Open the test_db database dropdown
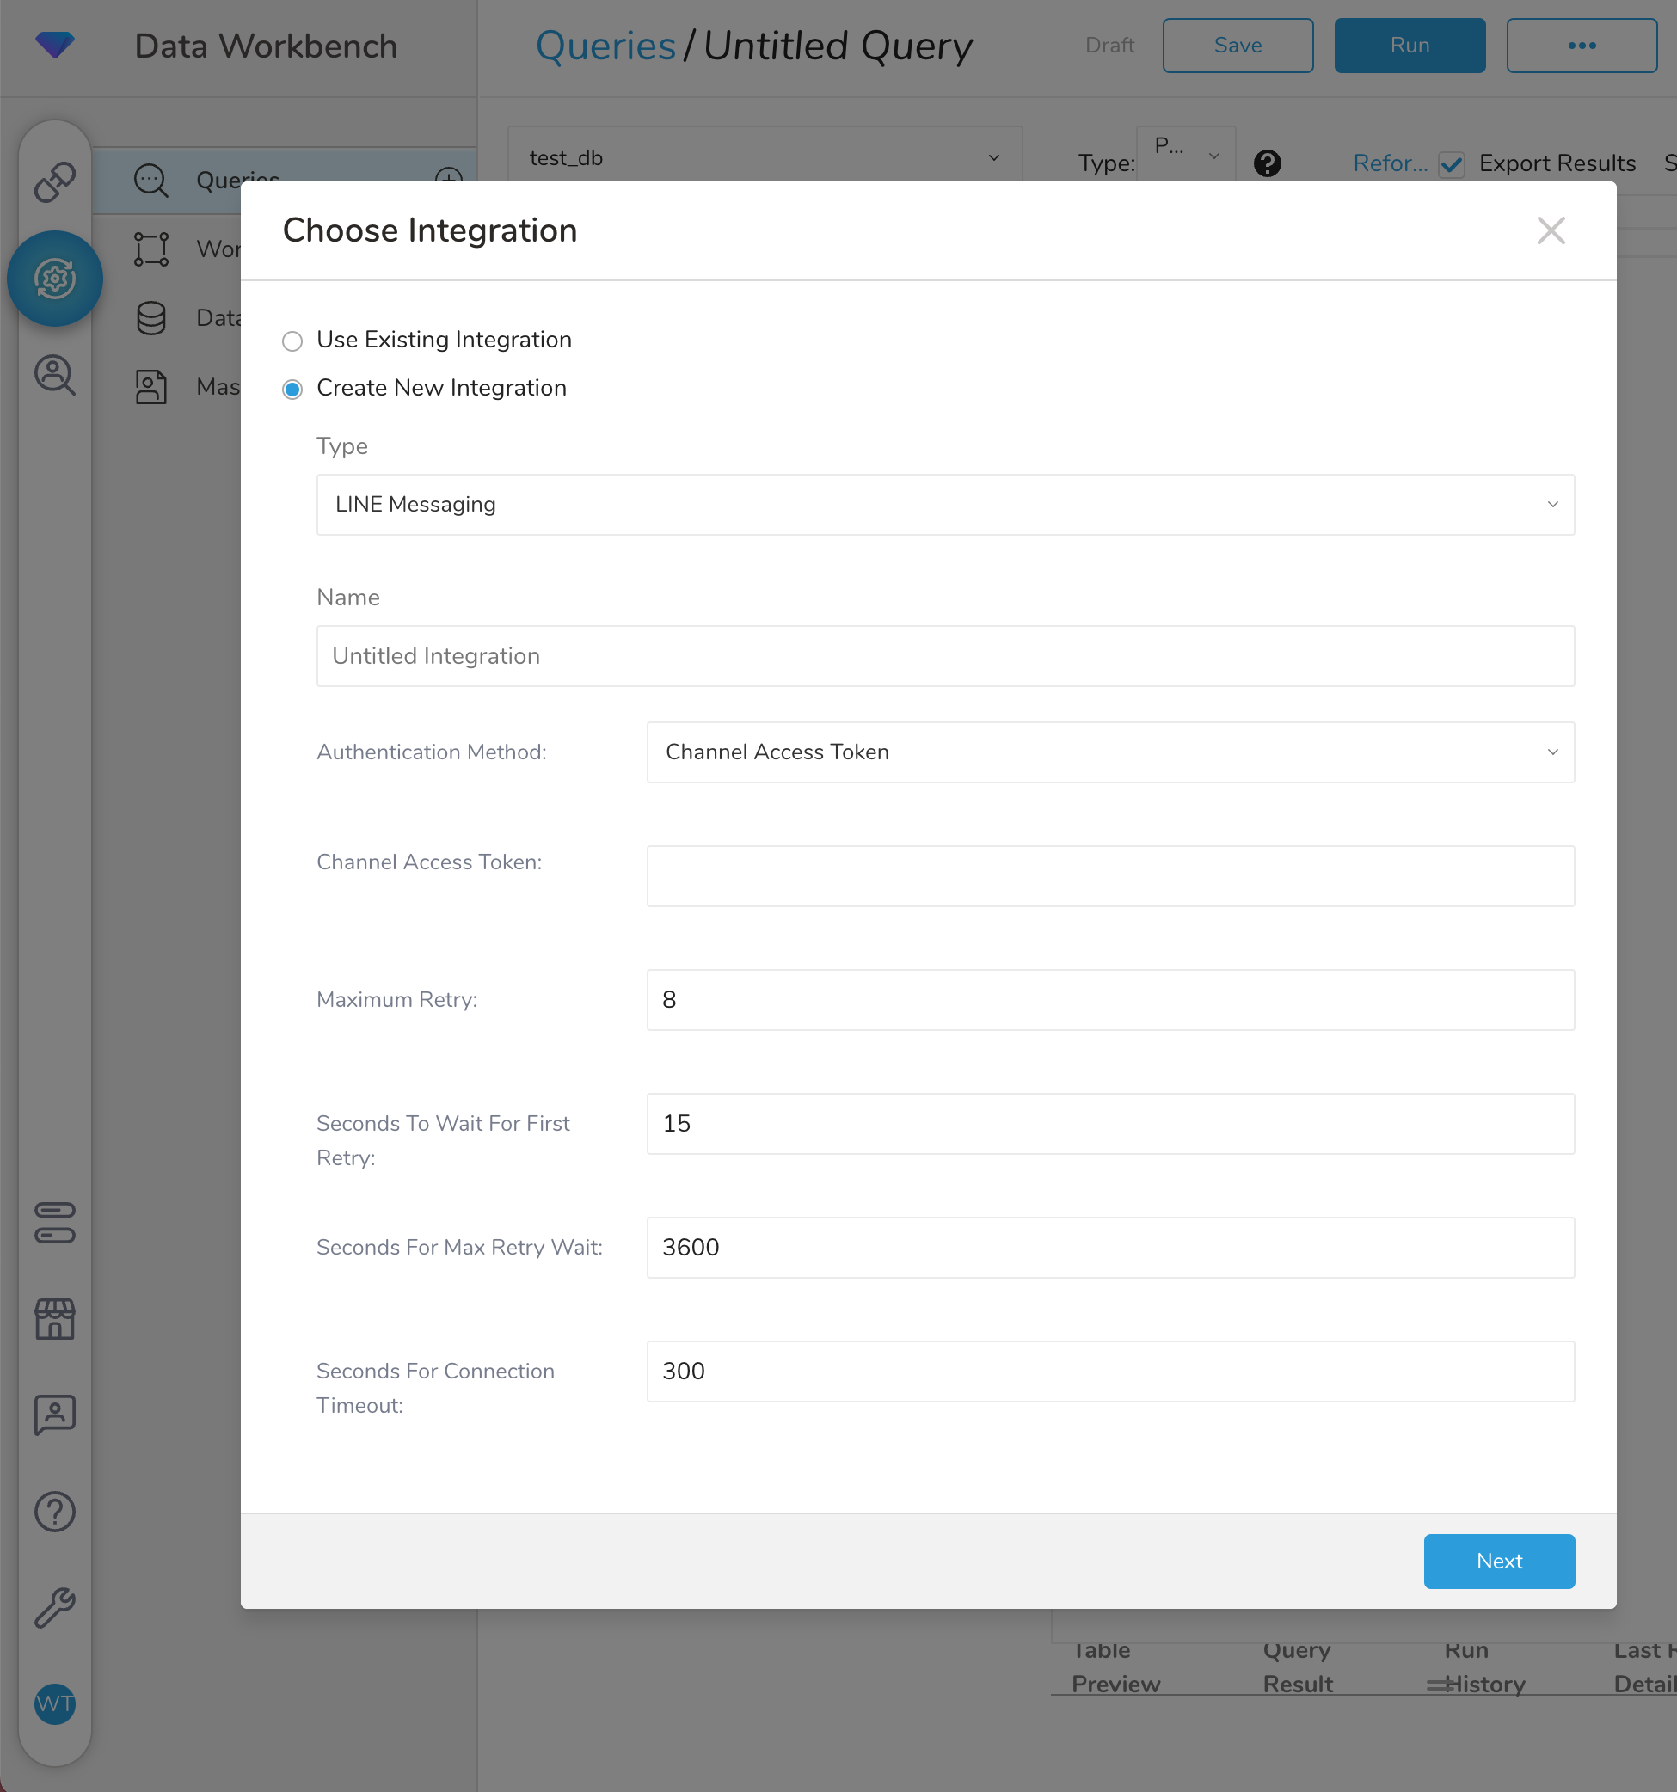 tap(765, 157)
